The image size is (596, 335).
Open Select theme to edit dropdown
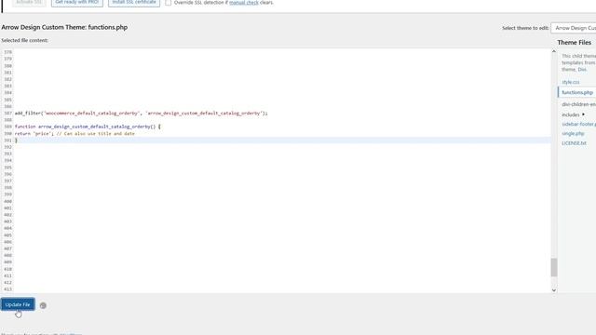(574, 28)
